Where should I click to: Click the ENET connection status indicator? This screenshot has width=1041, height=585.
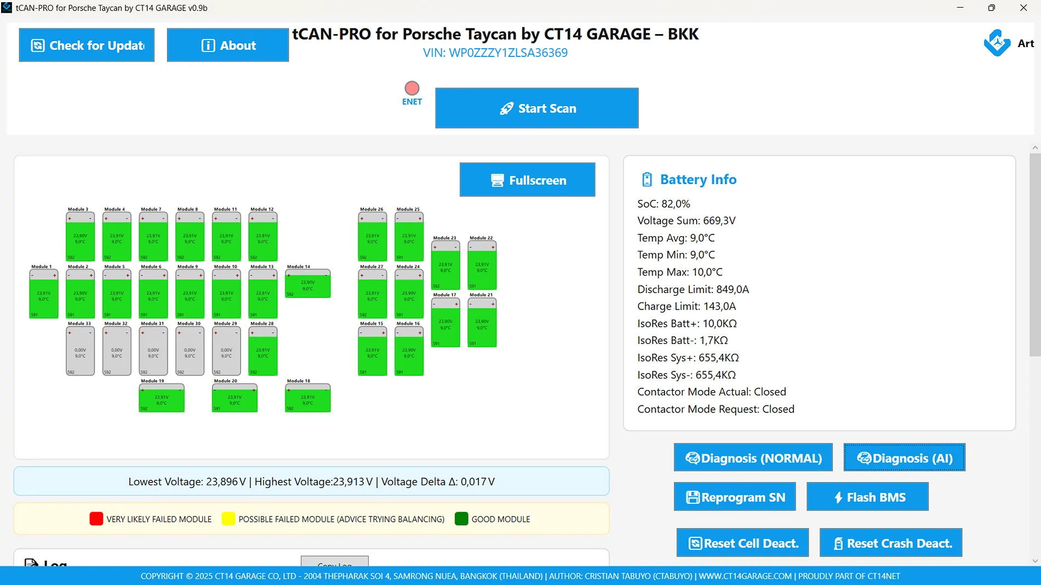click(x=412, y=88)
